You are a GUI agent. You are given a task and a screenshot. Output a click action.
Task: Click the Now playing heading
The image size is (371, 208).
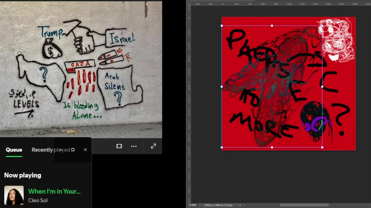click(x=23, y=175)
